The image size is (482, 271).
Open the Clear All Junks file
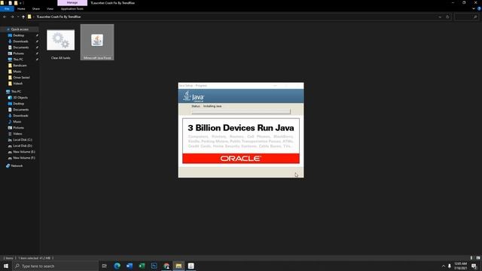(x=60, y=43)
